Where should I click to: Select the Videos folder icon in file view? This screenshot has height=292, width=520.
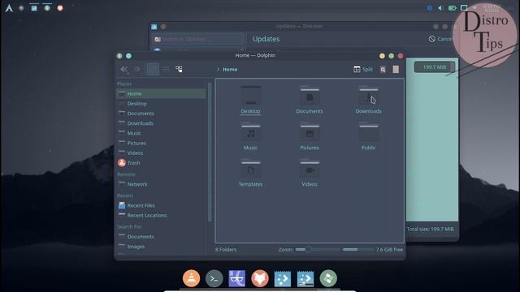(x=310, y=169)
